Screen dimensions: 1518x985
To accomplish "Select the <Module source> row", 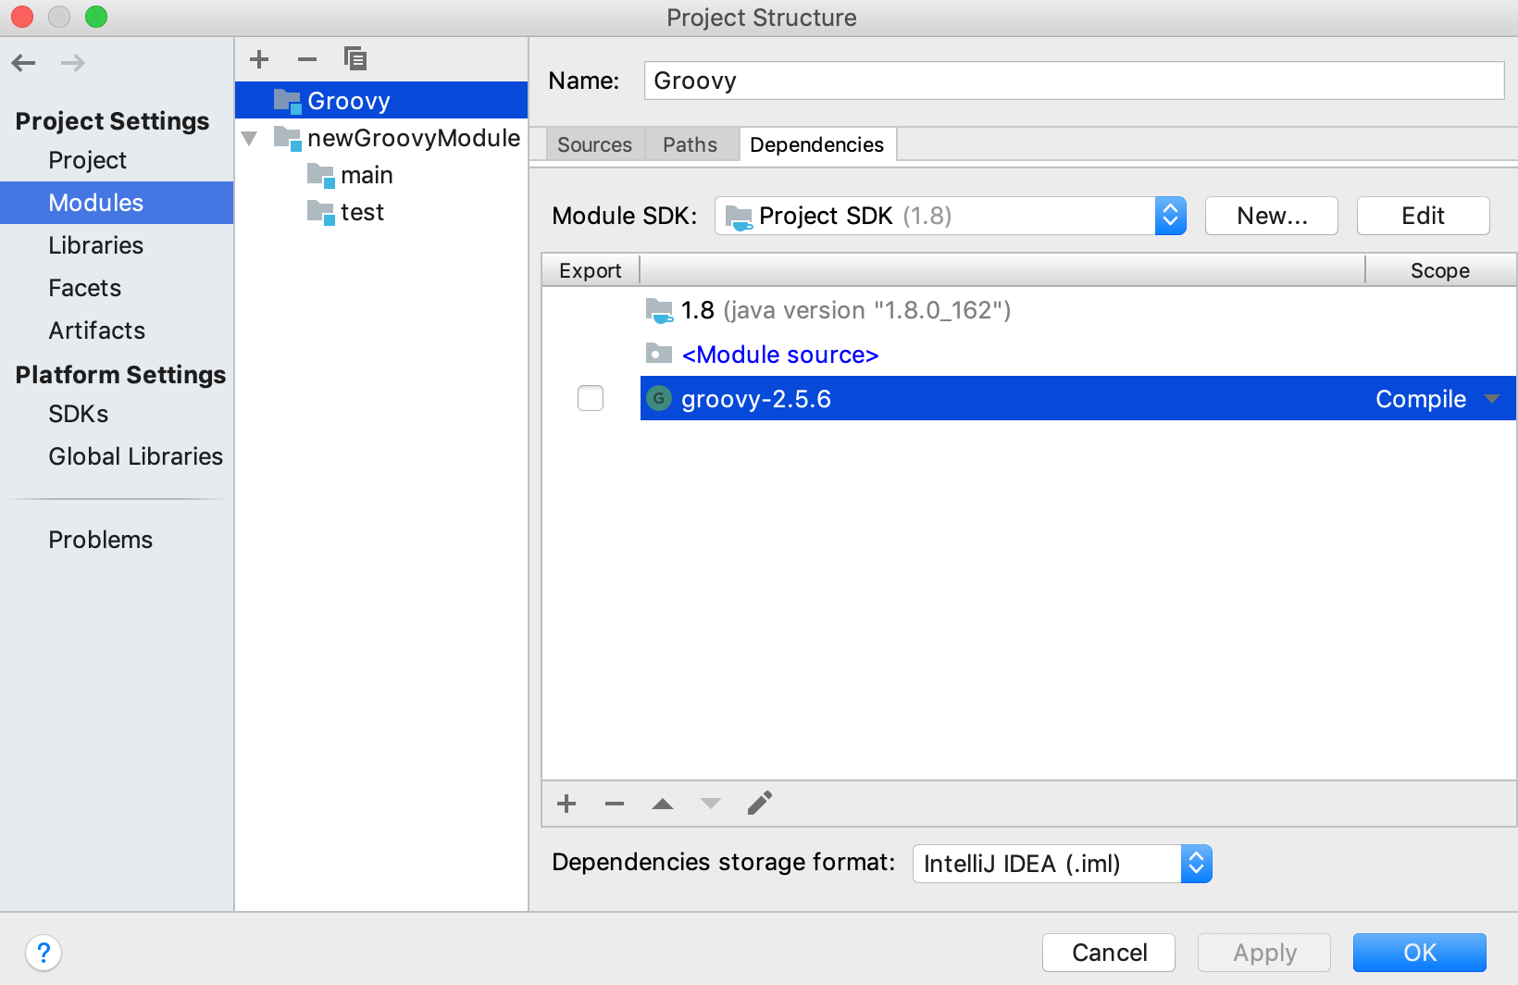I will [x=1029, y=355].
